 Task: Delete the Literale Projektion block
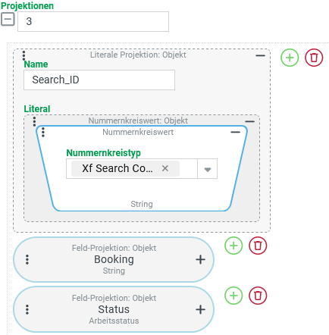314,58
